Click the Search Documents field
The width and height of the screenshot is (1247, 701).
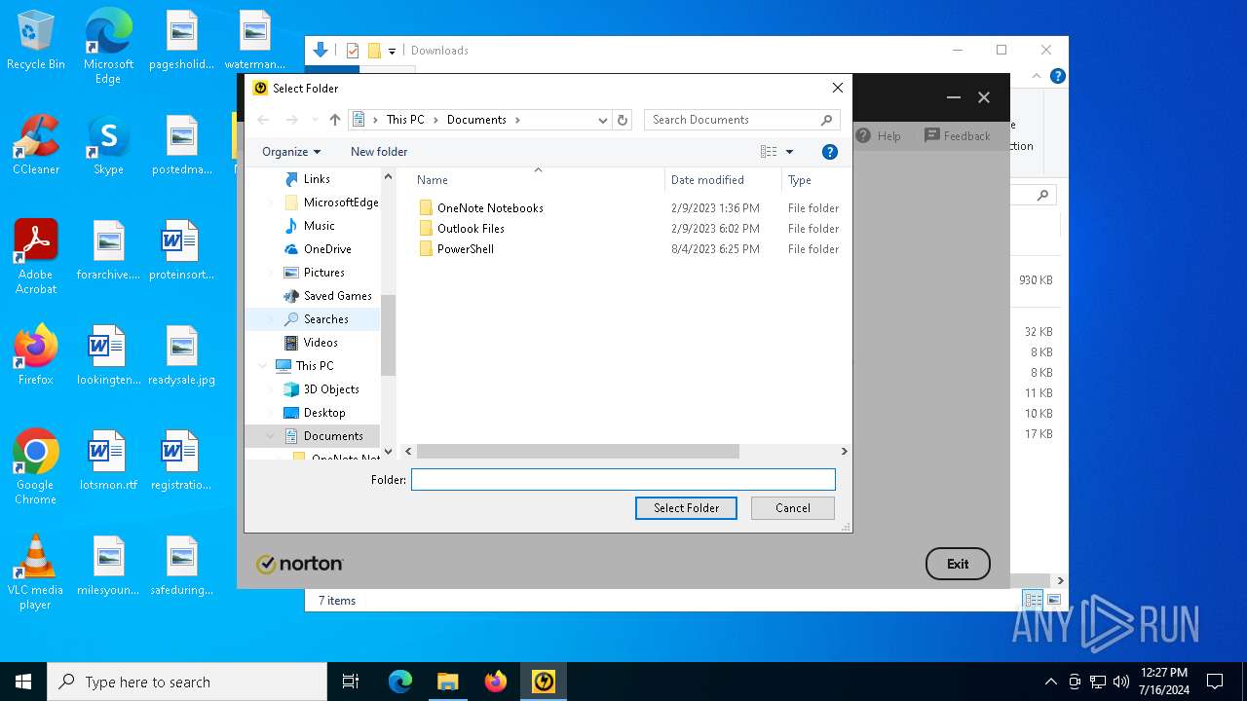[x=740, y=120]
